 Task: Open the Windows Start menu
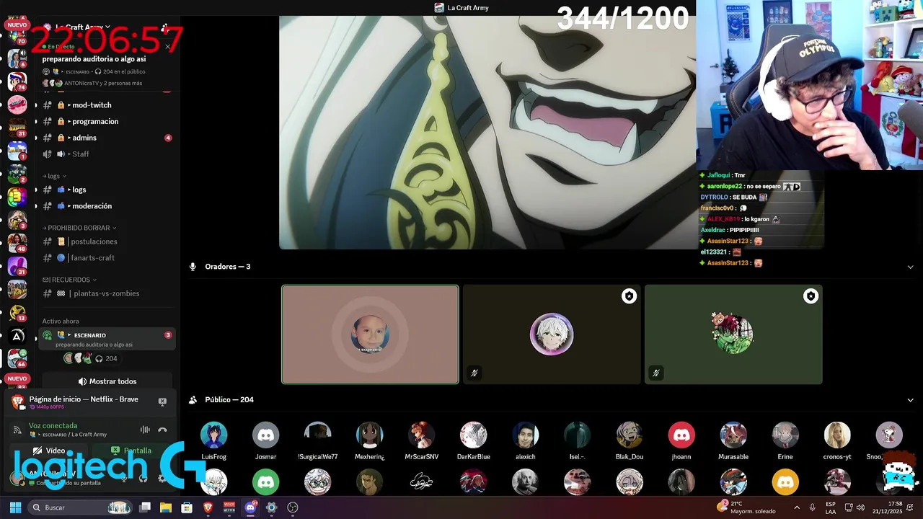[15, 507]
